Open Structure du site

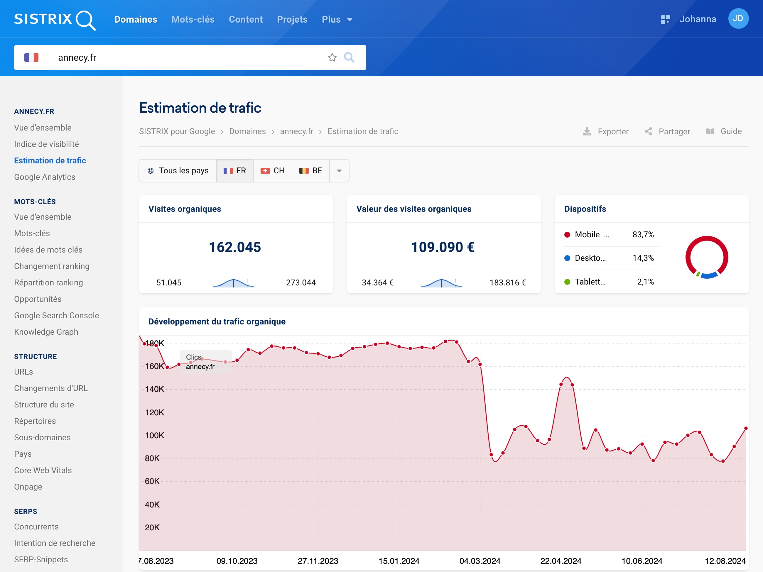pos(44,405)
